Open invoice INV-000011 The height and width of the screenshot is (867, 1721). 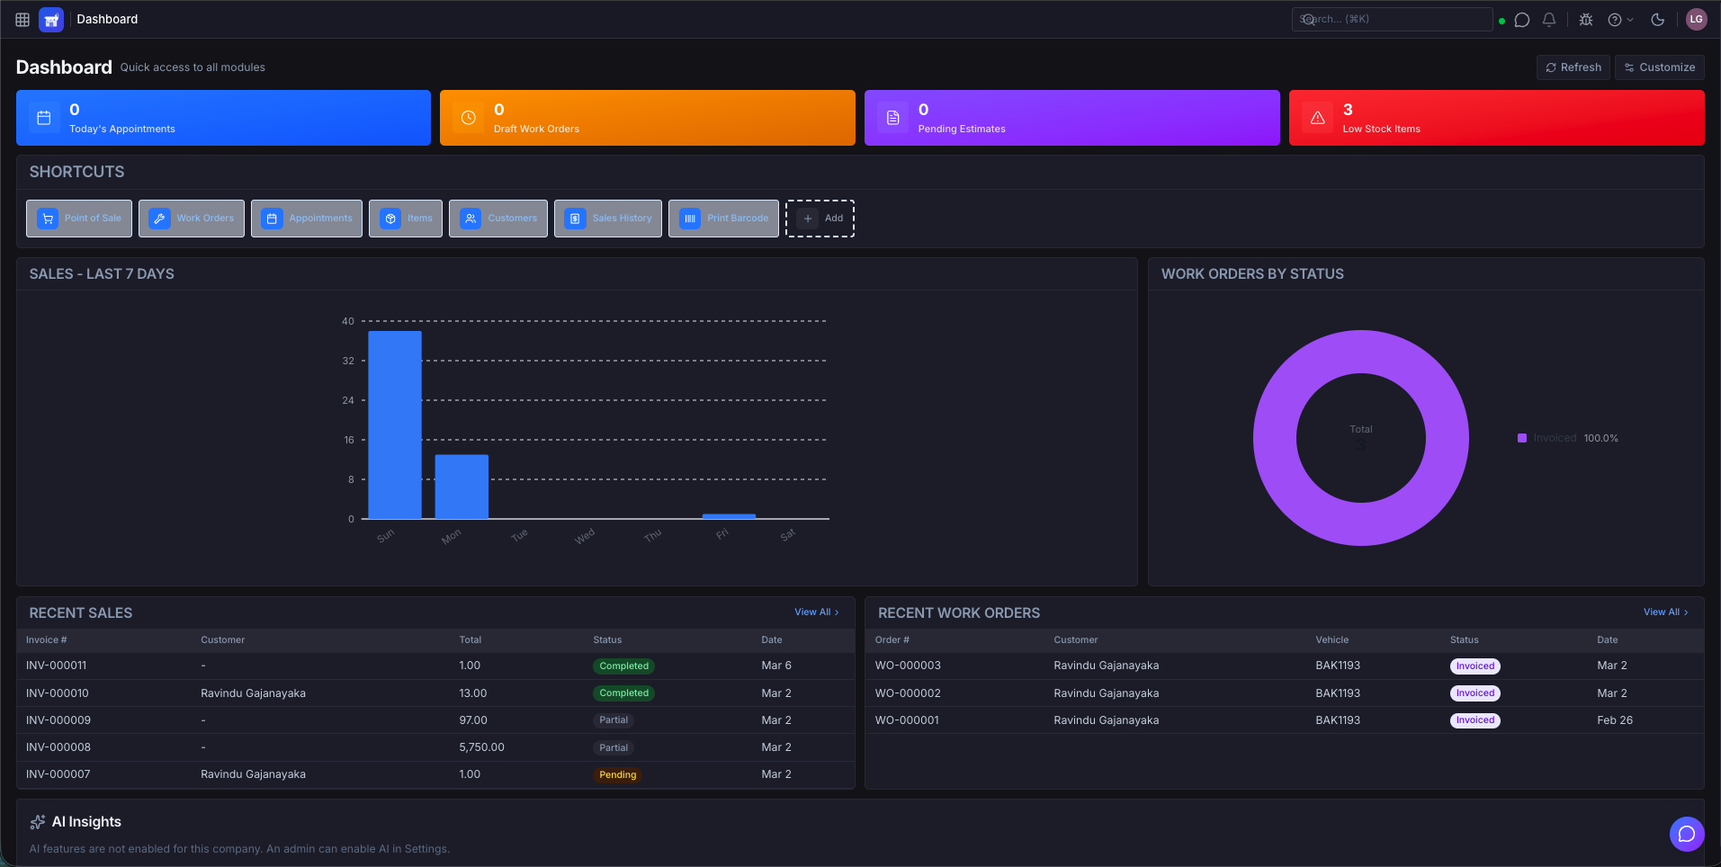tap(57, 666)
